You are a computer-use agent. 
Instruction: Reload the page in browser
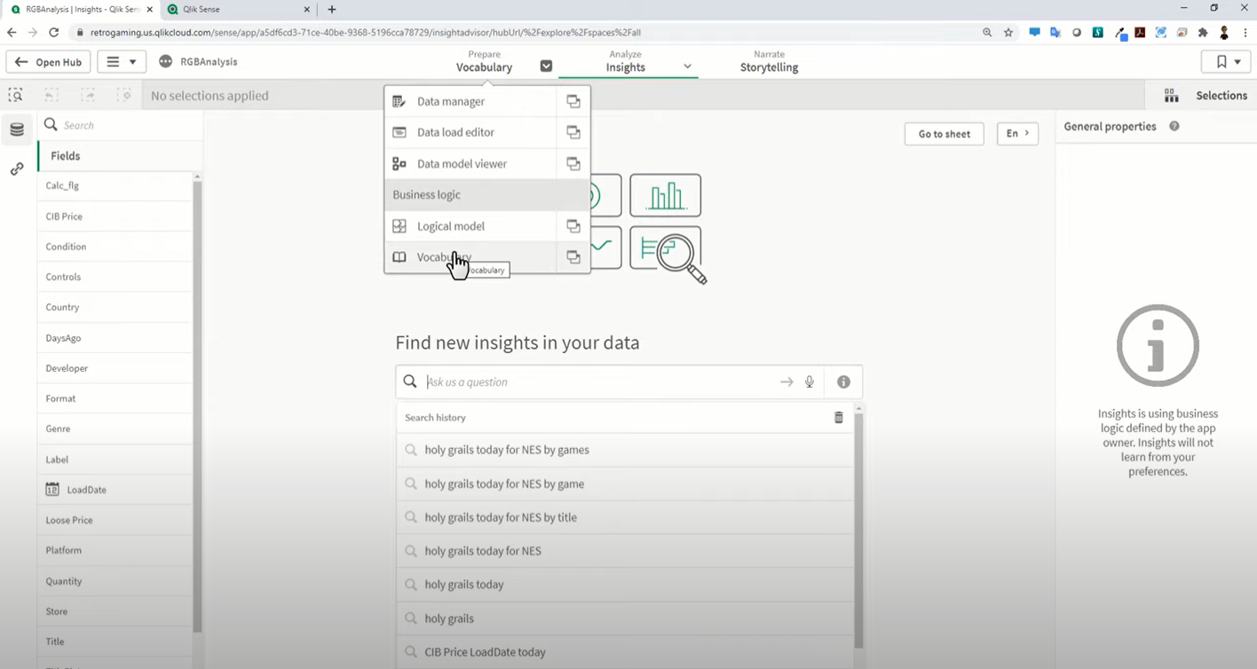click(53, 32)
